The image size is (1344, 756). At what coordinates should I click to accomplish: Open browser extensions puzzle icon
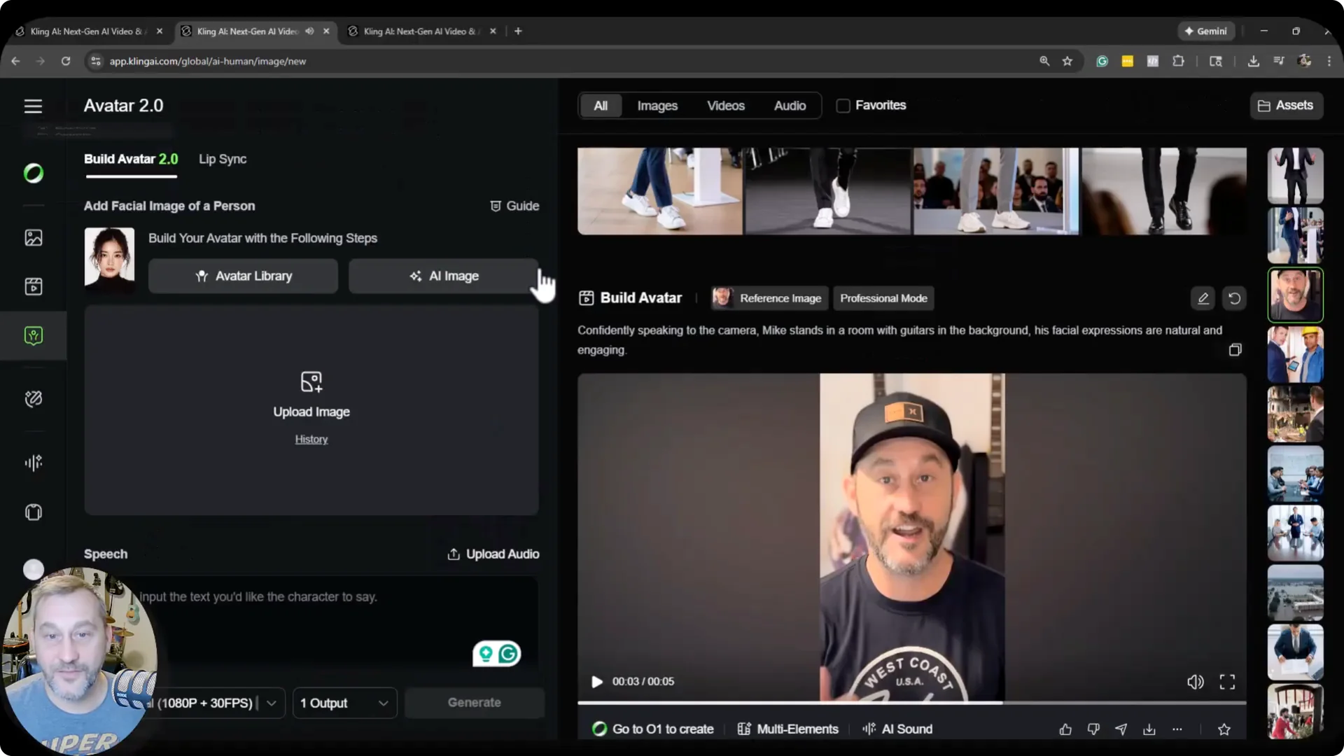1178,61
